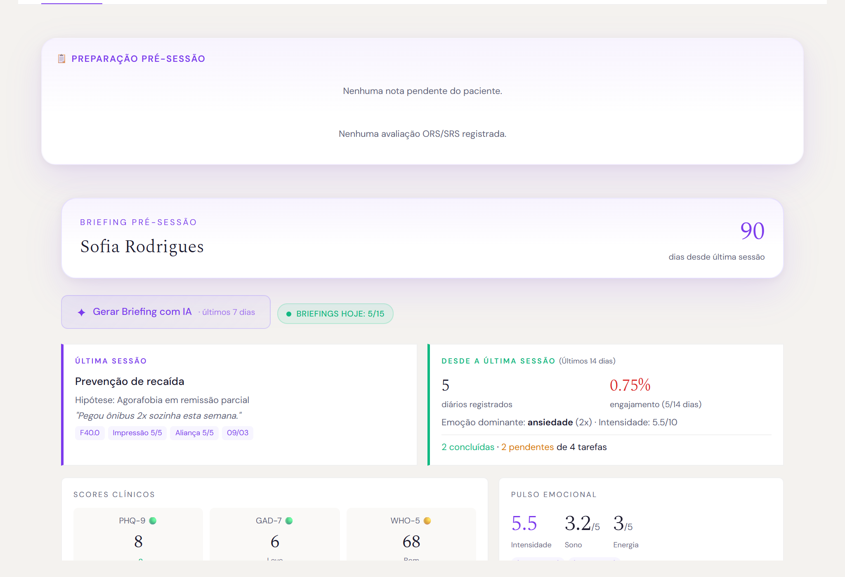Click the PHQ-9 score card showing 8
The height and width of the screenshot is (577, 845).
[x=138, y=534]
